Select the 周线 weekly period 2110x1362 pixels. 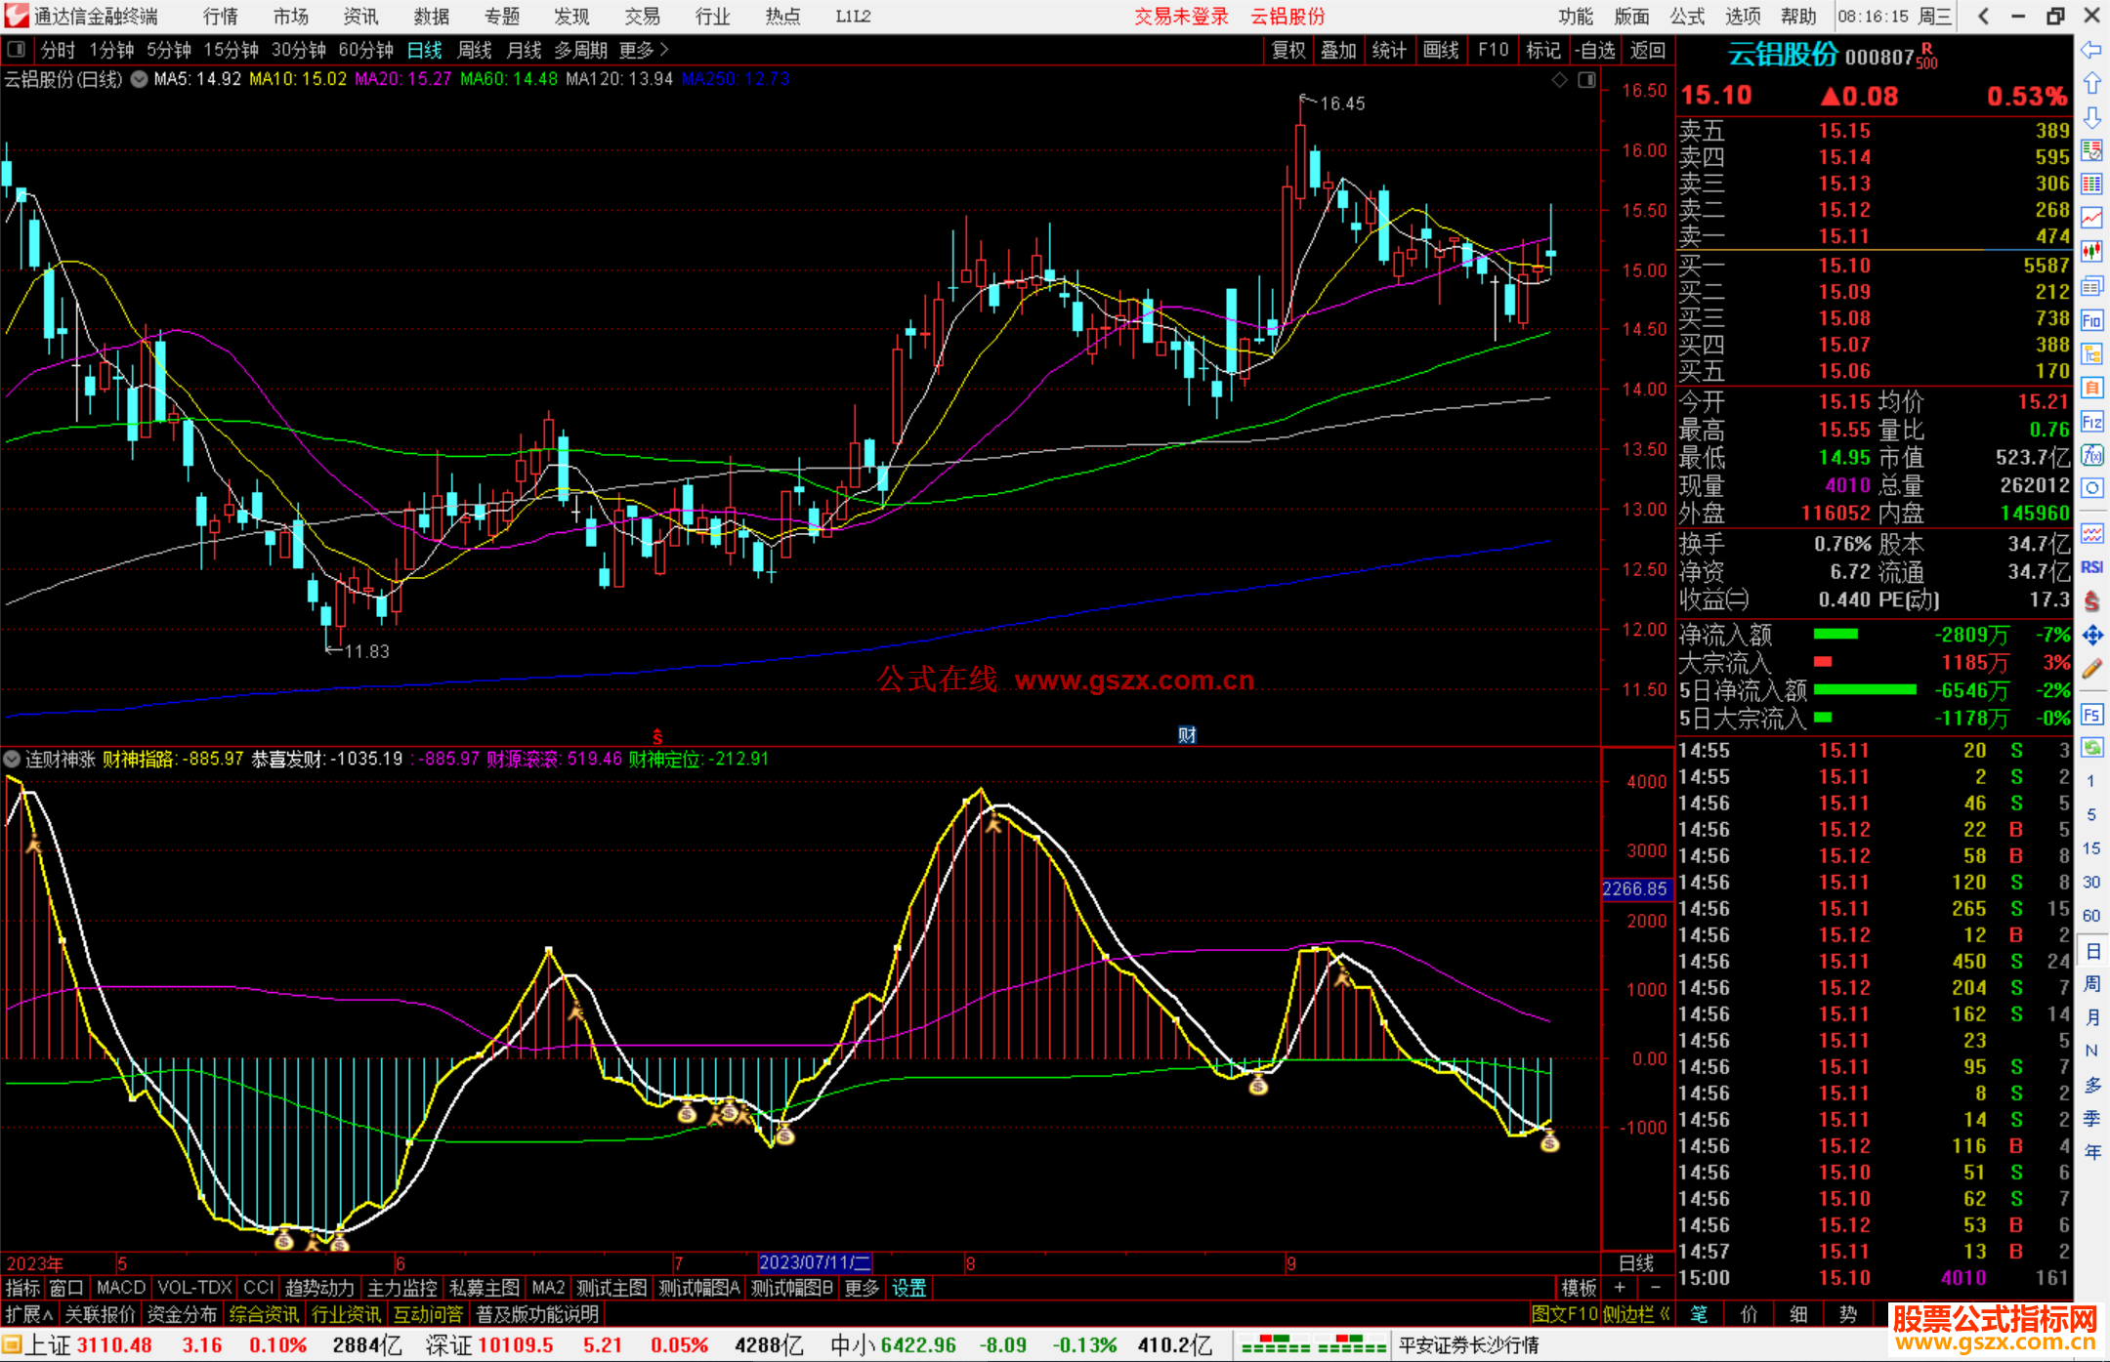pyautogui.click(x=475, y=50)
